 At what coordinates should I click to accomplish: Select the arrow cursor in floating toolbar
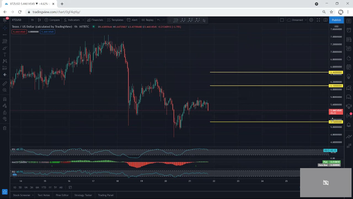[x=204, y=20]
